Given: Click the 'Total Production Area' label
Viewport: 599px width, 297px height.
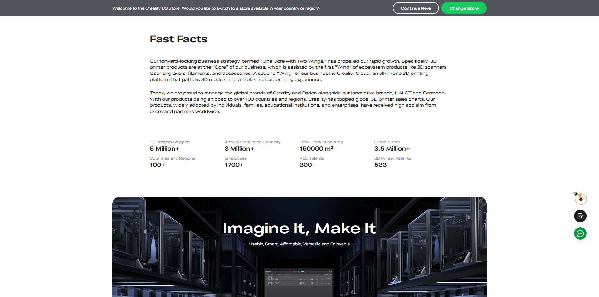Looking at the screenshot, I should (x=321, y=142).
